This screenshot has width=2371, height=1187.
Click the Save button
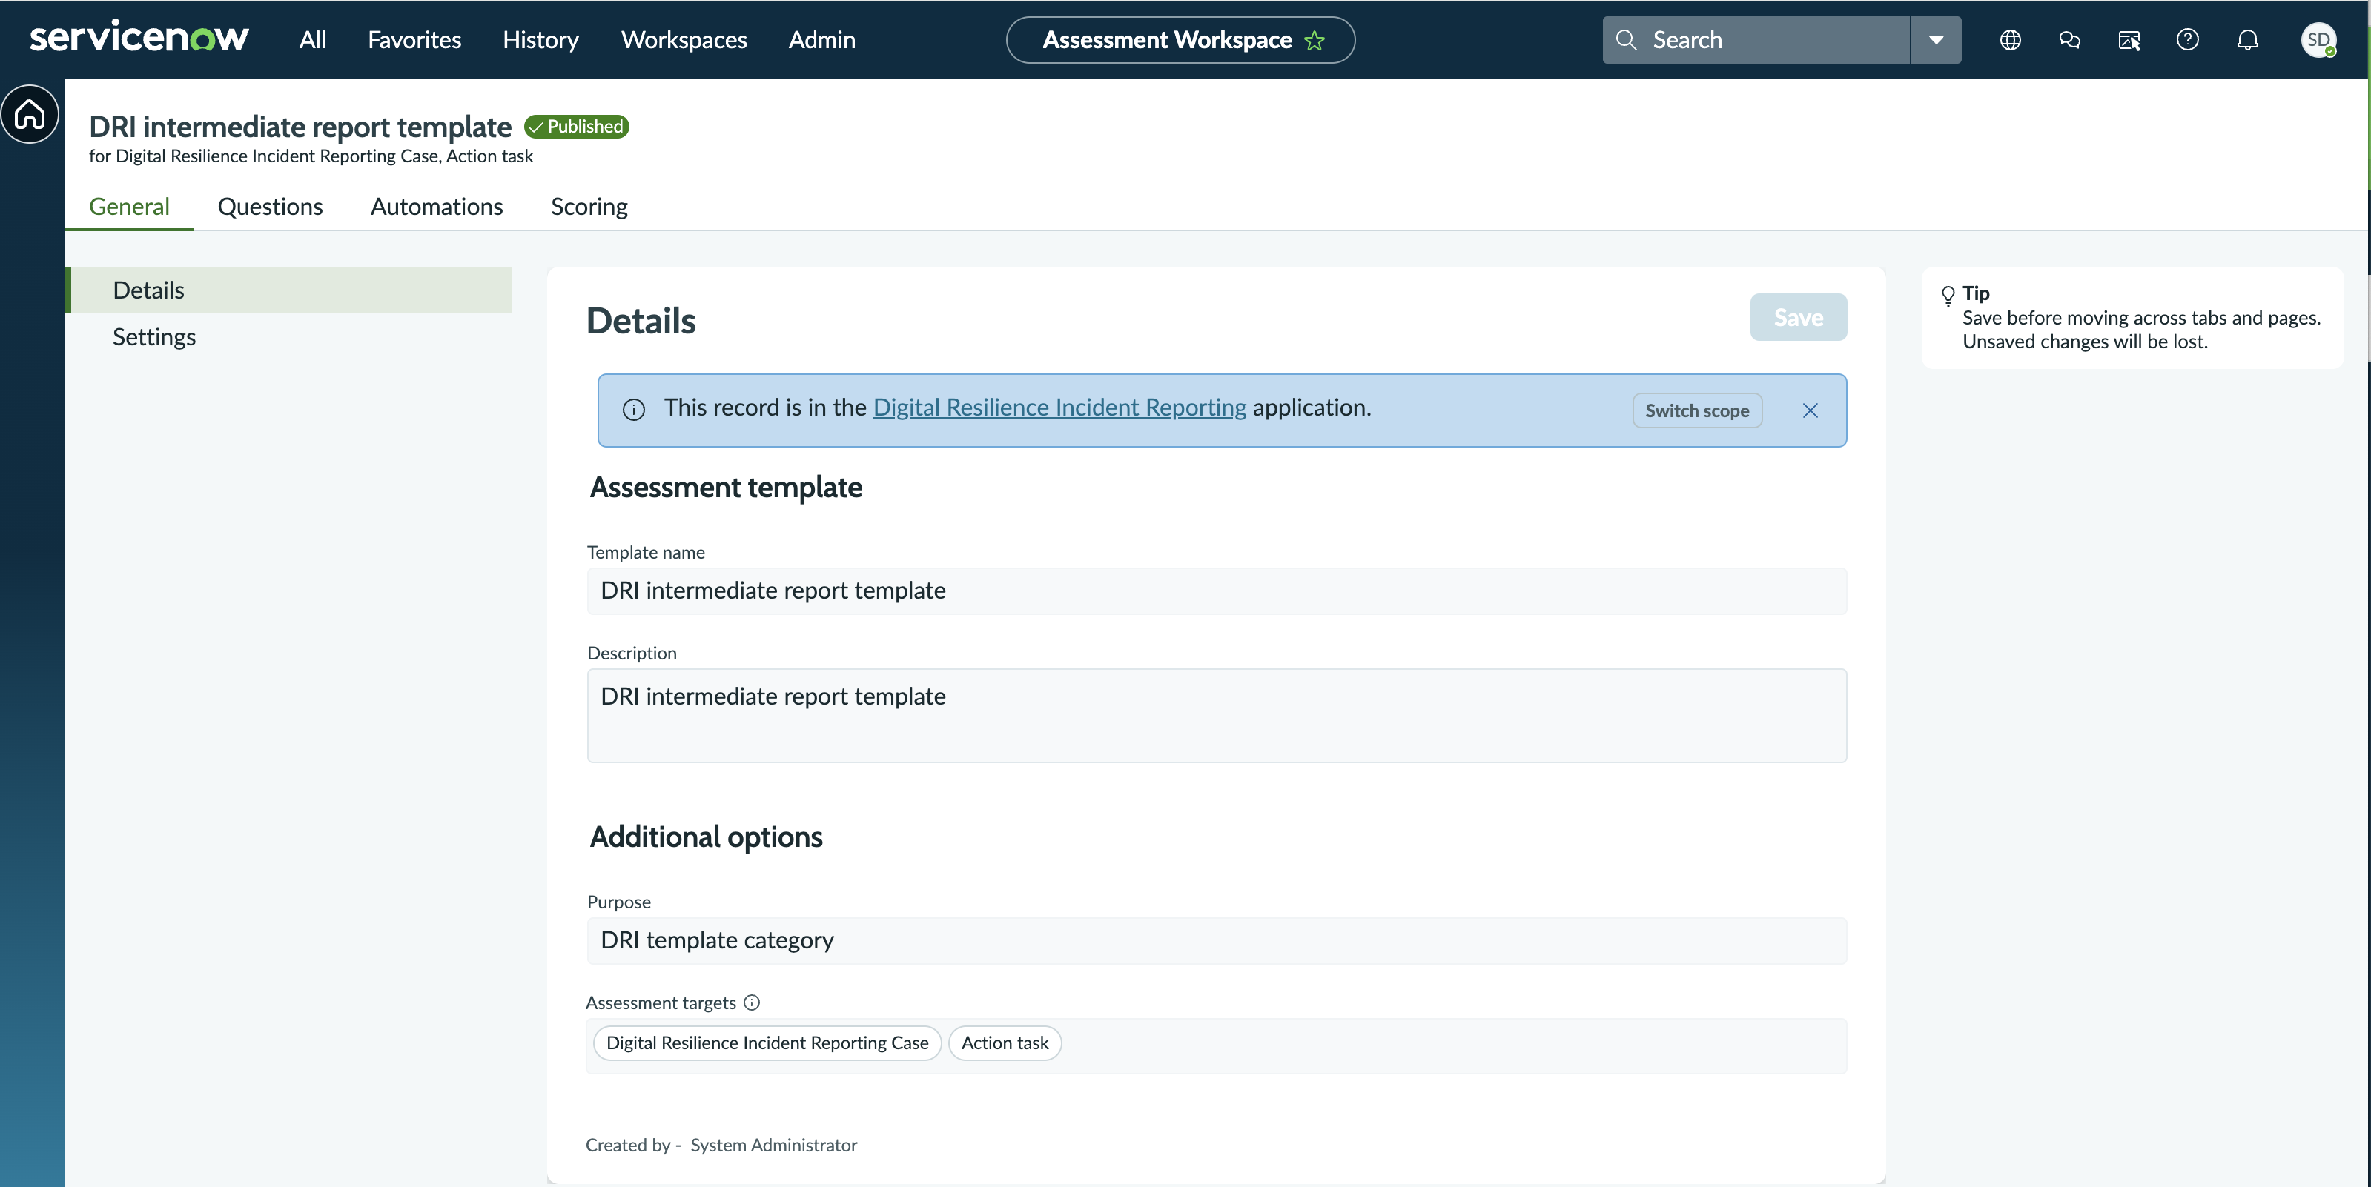[1799, 317]
